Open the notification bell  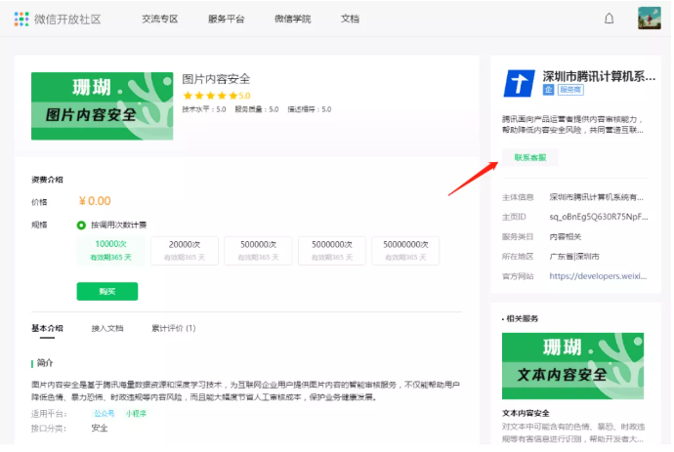(x=610, y=19)
